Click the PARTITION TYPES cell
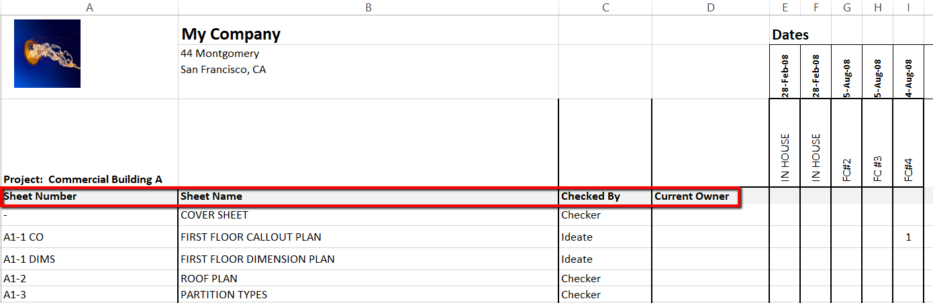 click(224, 295)
